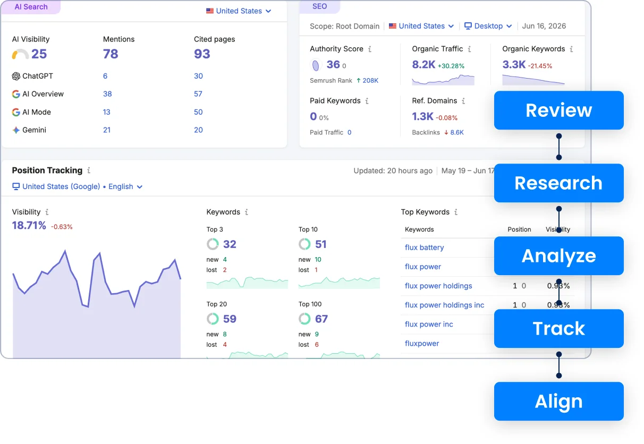Open the flux power keyword link
Screen dimensions: 644x444
423,267
